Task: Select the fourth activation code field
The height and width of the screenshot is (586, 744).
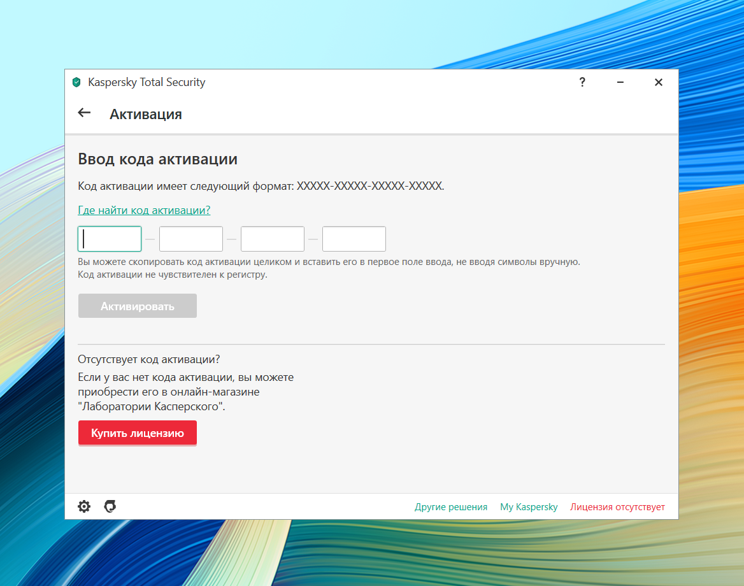Action: coord(354,239)
